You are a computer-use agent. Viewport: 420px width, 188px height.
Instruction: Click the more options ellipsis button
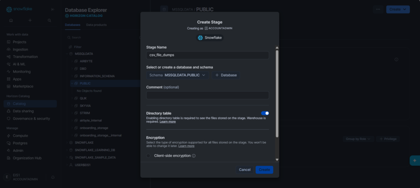378,9
